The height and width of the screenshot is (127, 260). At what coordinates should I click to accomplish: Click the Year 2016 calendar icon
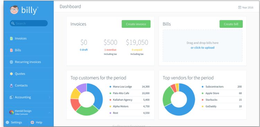(240, 8)
